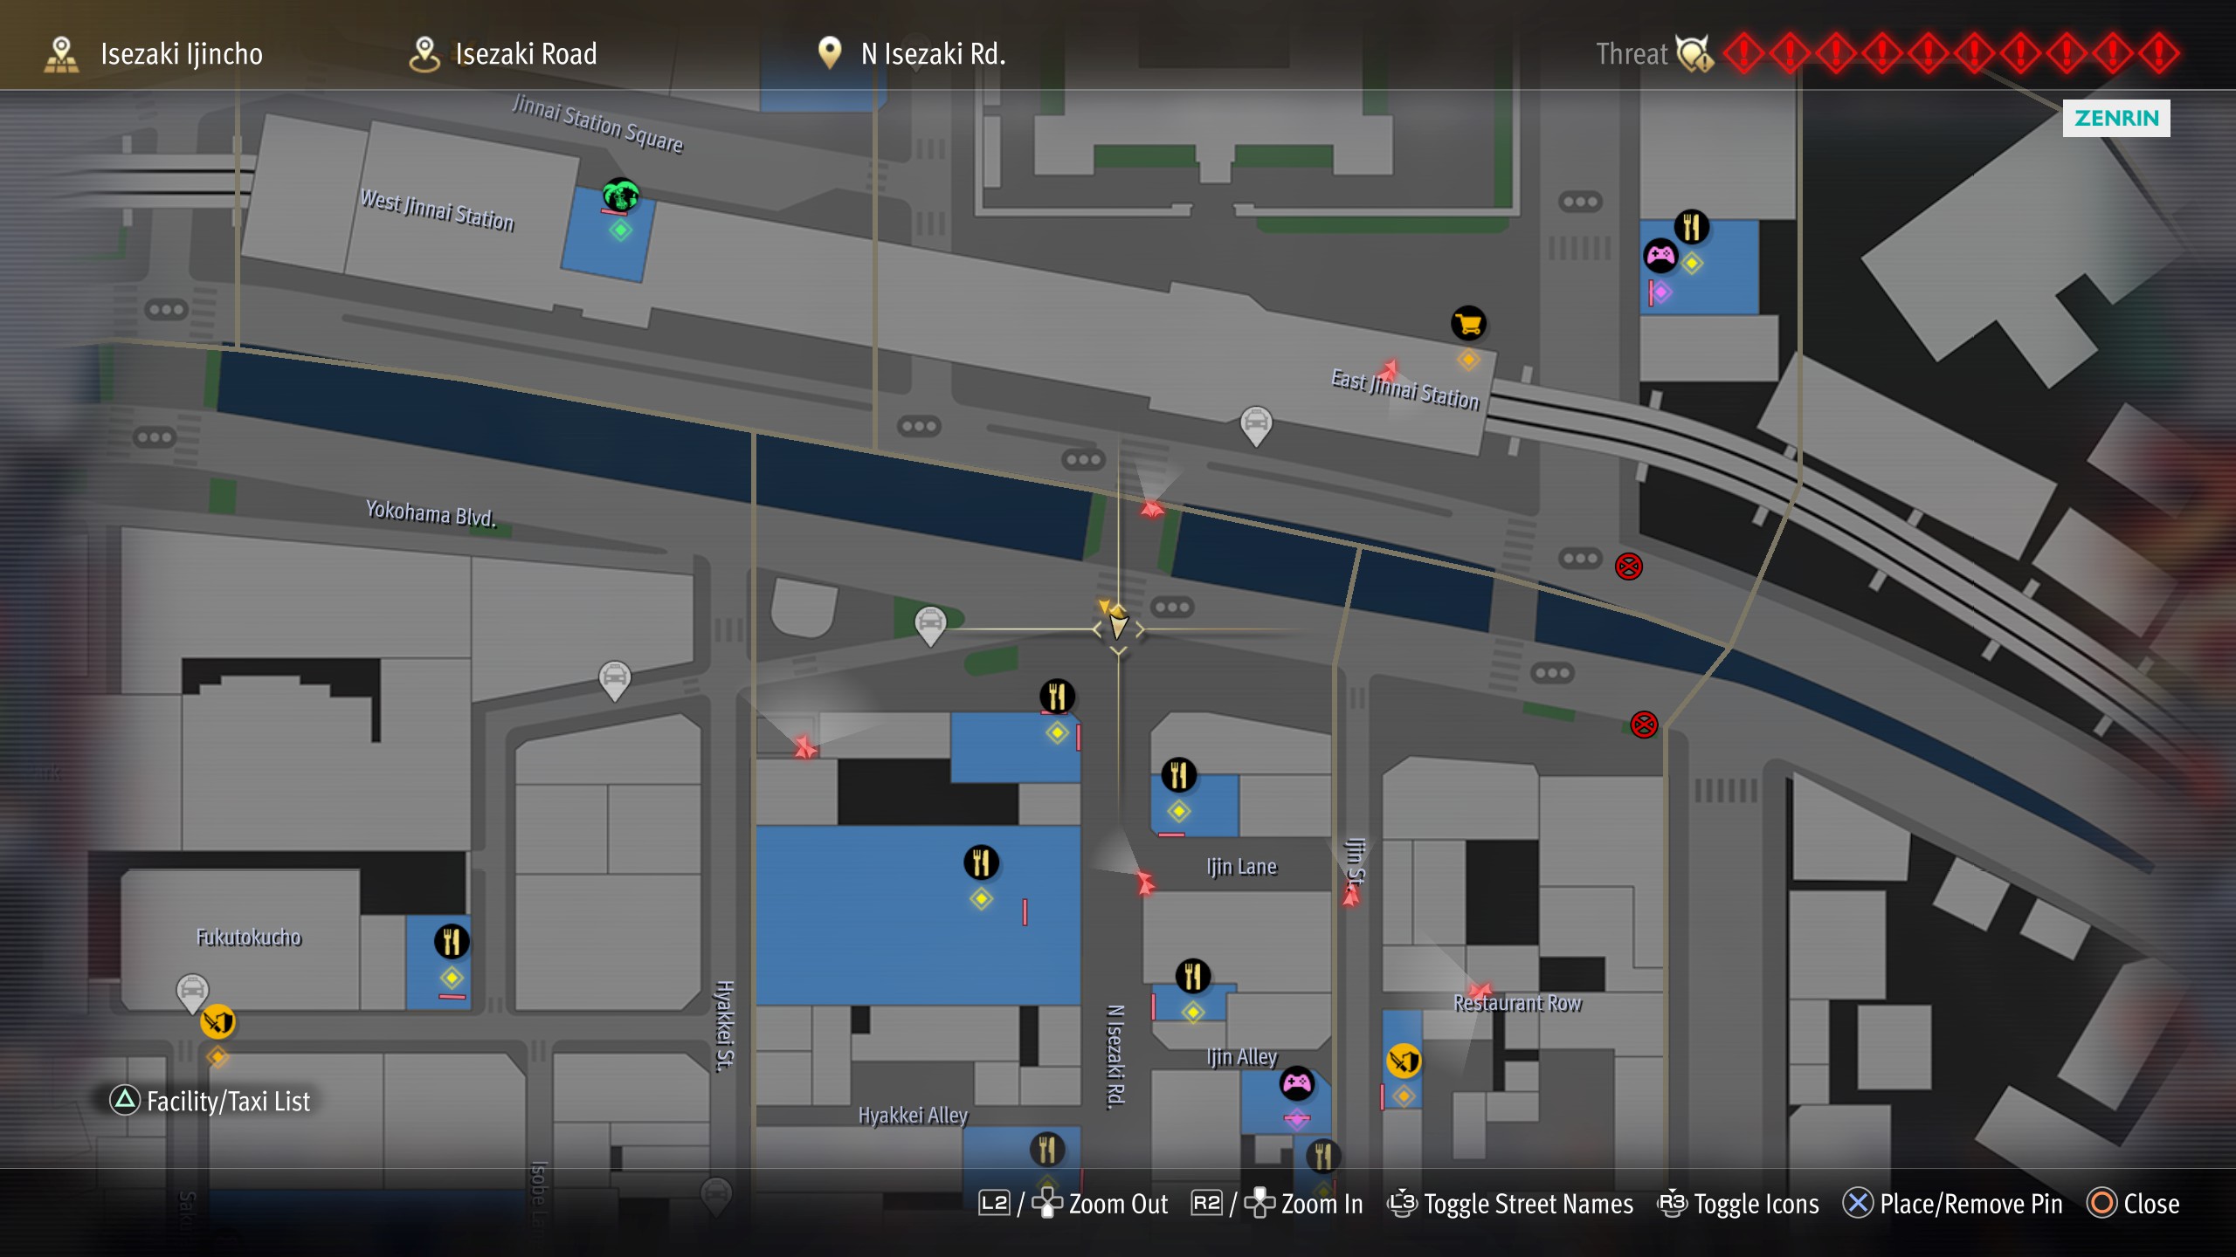The width and height of the screenshot is (2236, 1257).
Task: Click the Jinnai Station Square label
Action: (x=597, y=124)
